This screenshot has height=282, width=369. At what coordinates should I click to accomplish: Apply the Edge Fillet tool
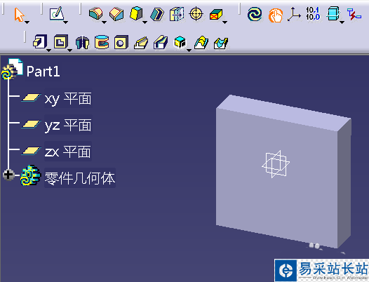pos(95,13)
